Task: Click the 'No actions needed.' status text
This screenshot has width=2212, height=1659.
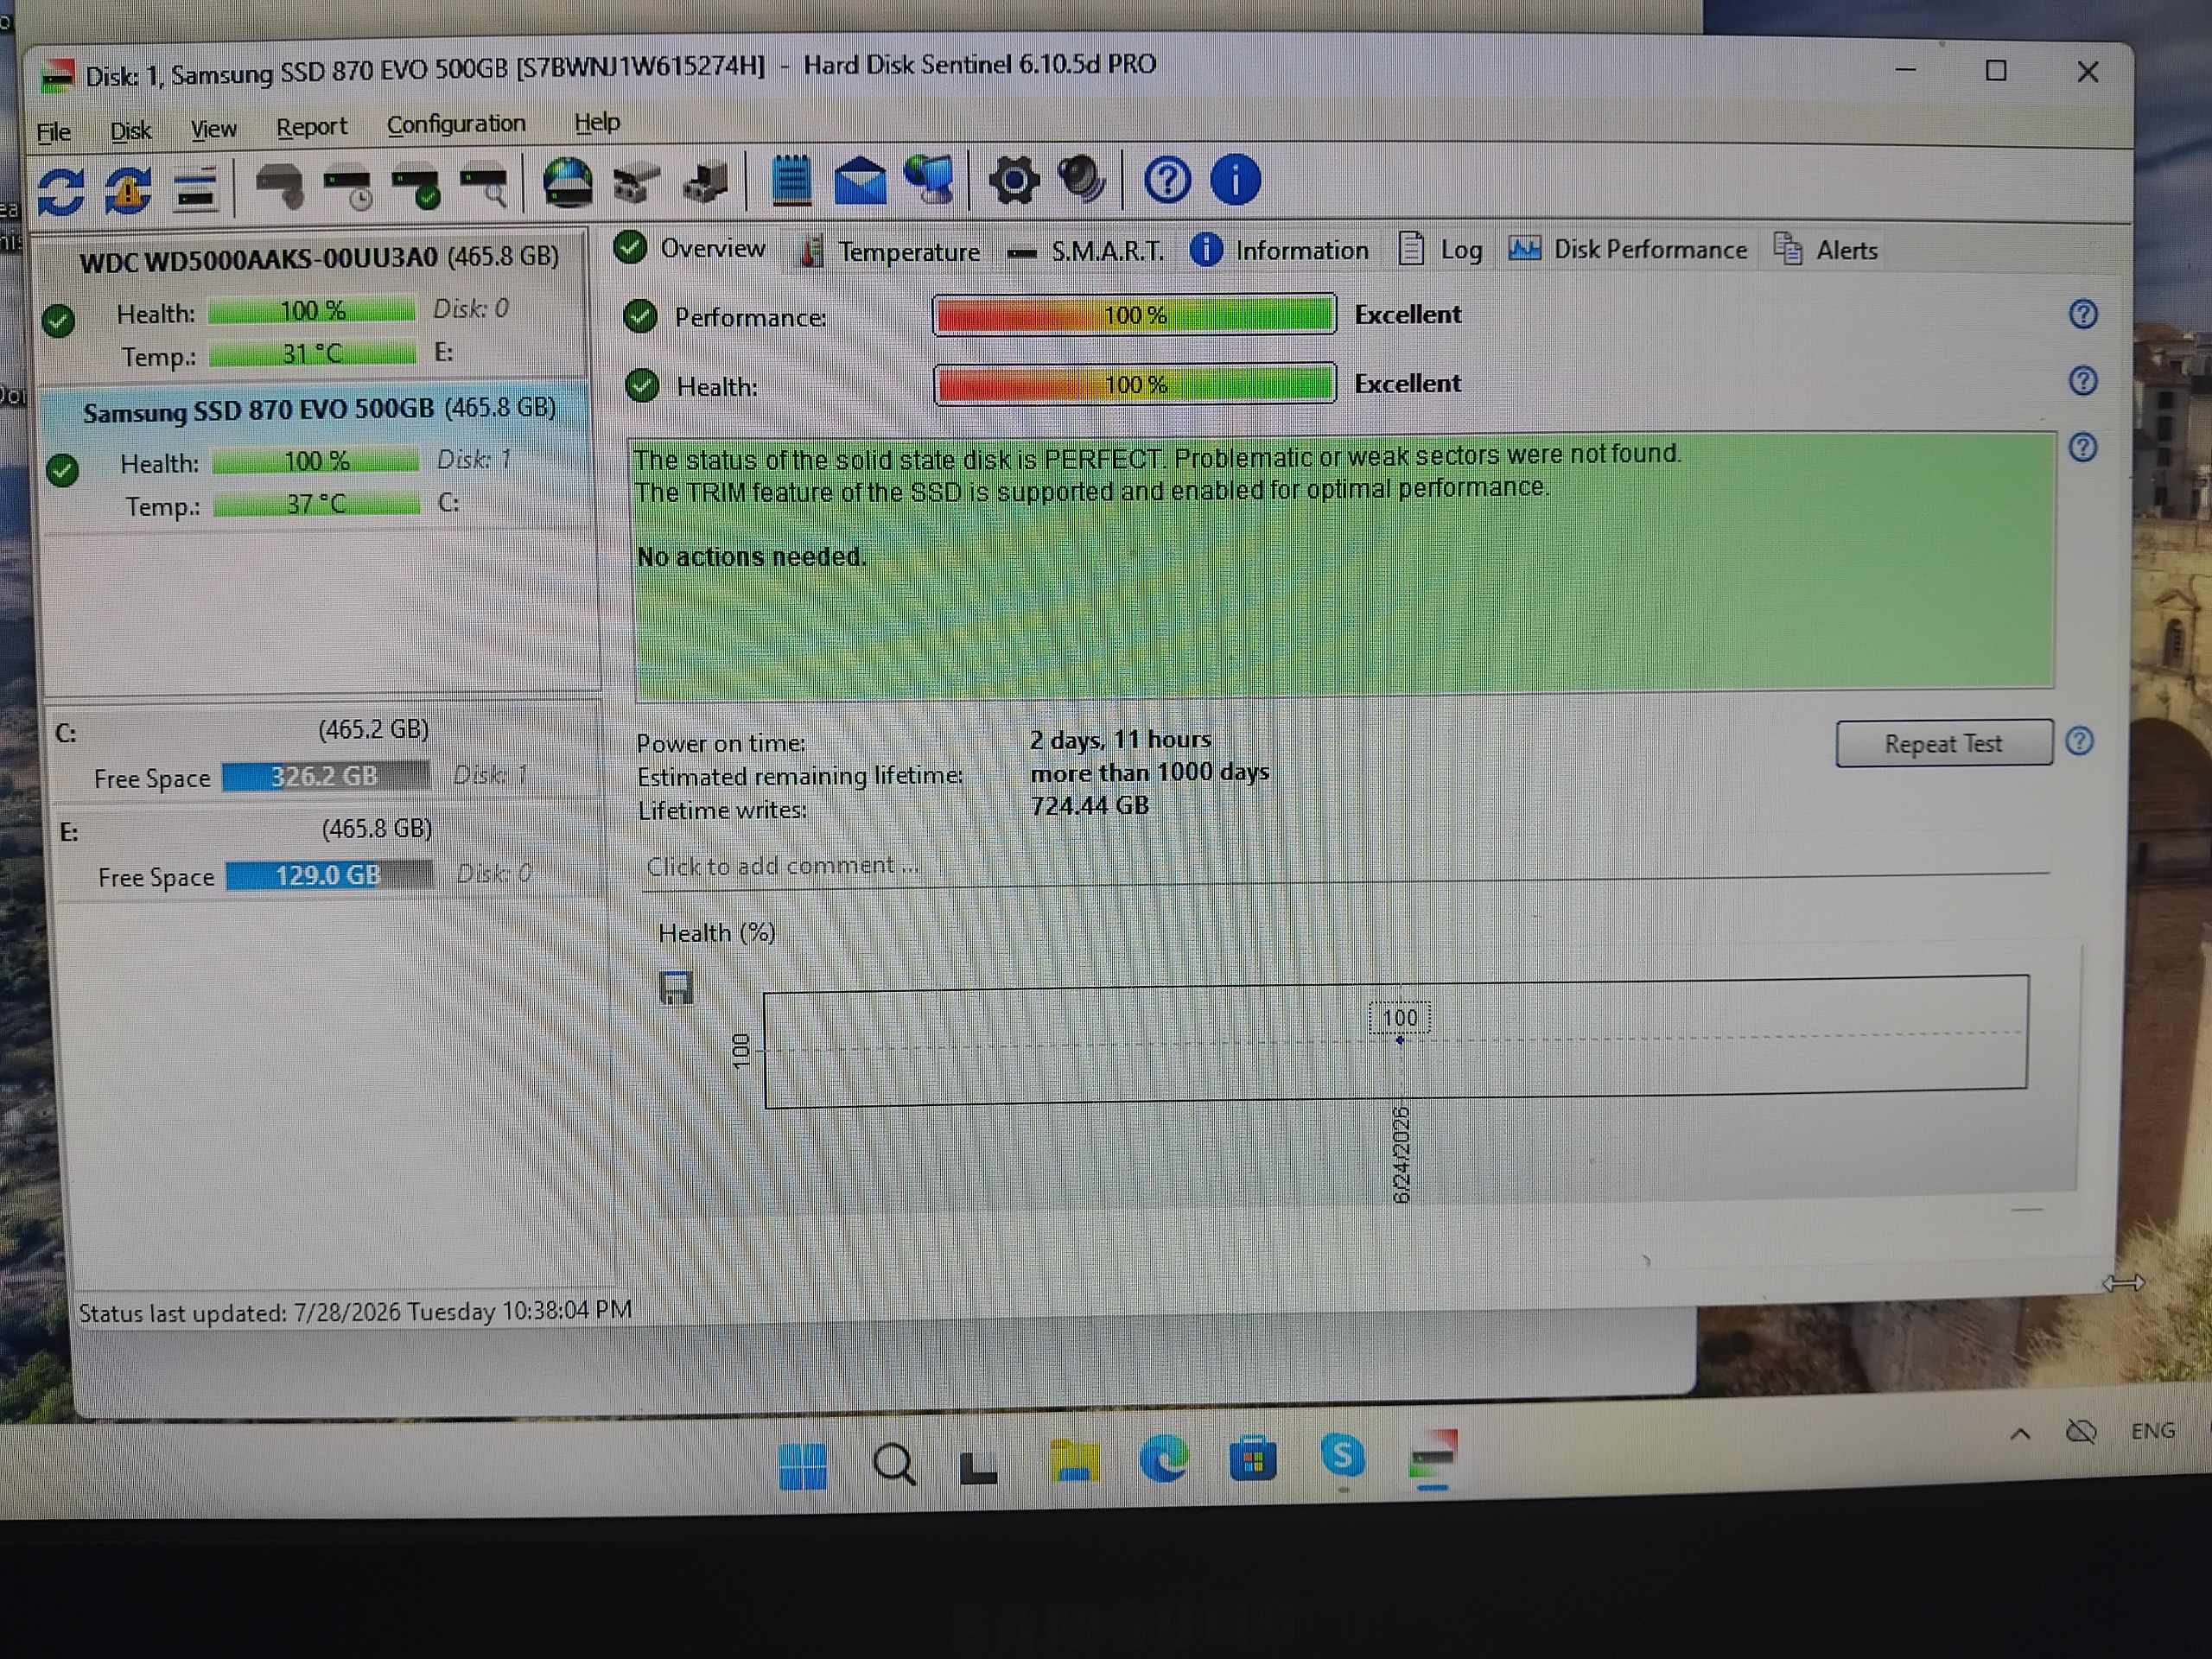Action: pyautogui.click(x=752, y=557)
